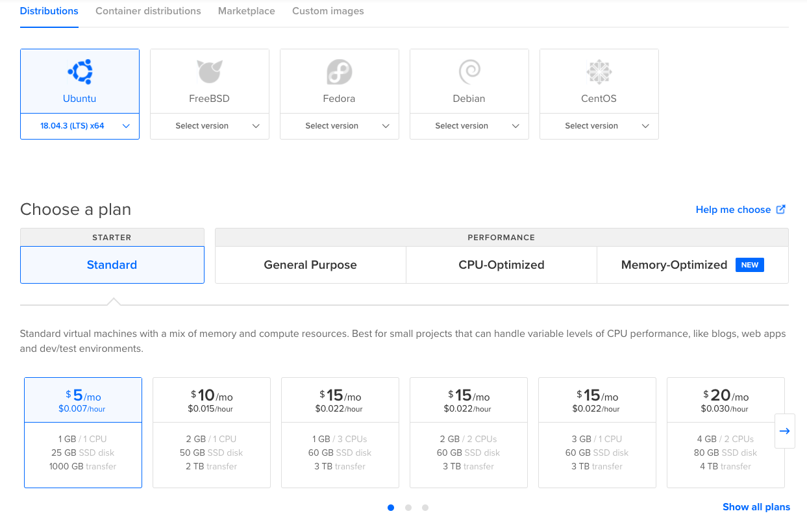
Task: Go to the second plans page dot
Action: [408, 508]
